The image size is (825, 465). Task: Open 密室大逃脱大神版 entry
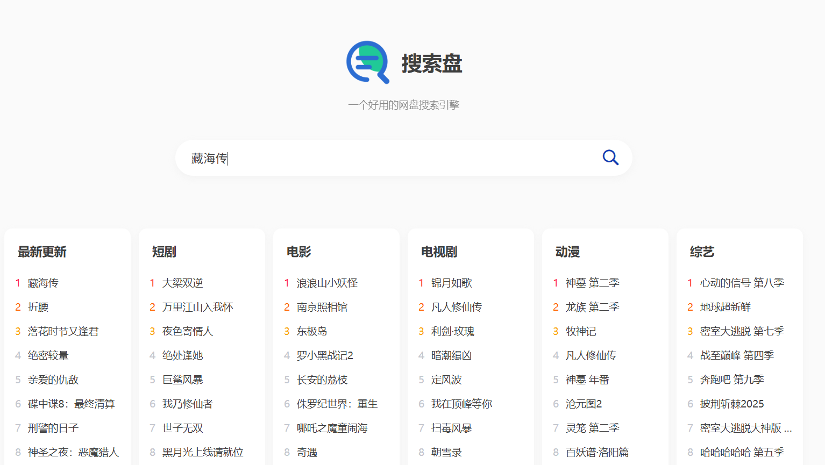[x=746, y=428]
